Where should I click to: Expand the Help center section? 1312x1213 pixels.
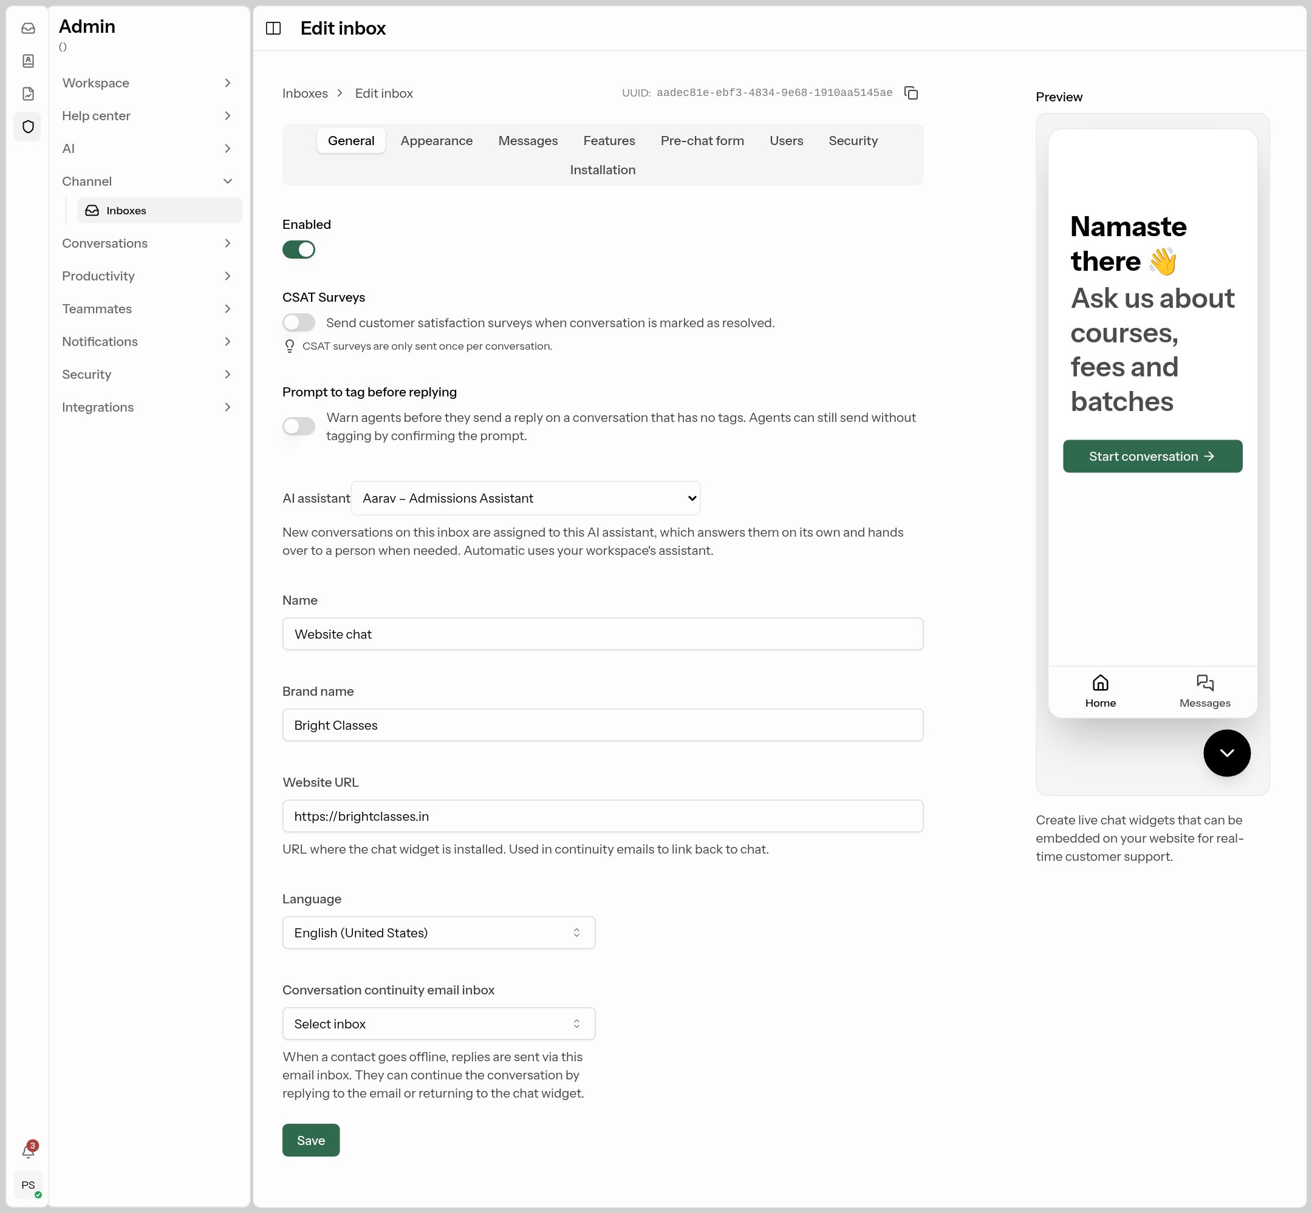point(147,115)
